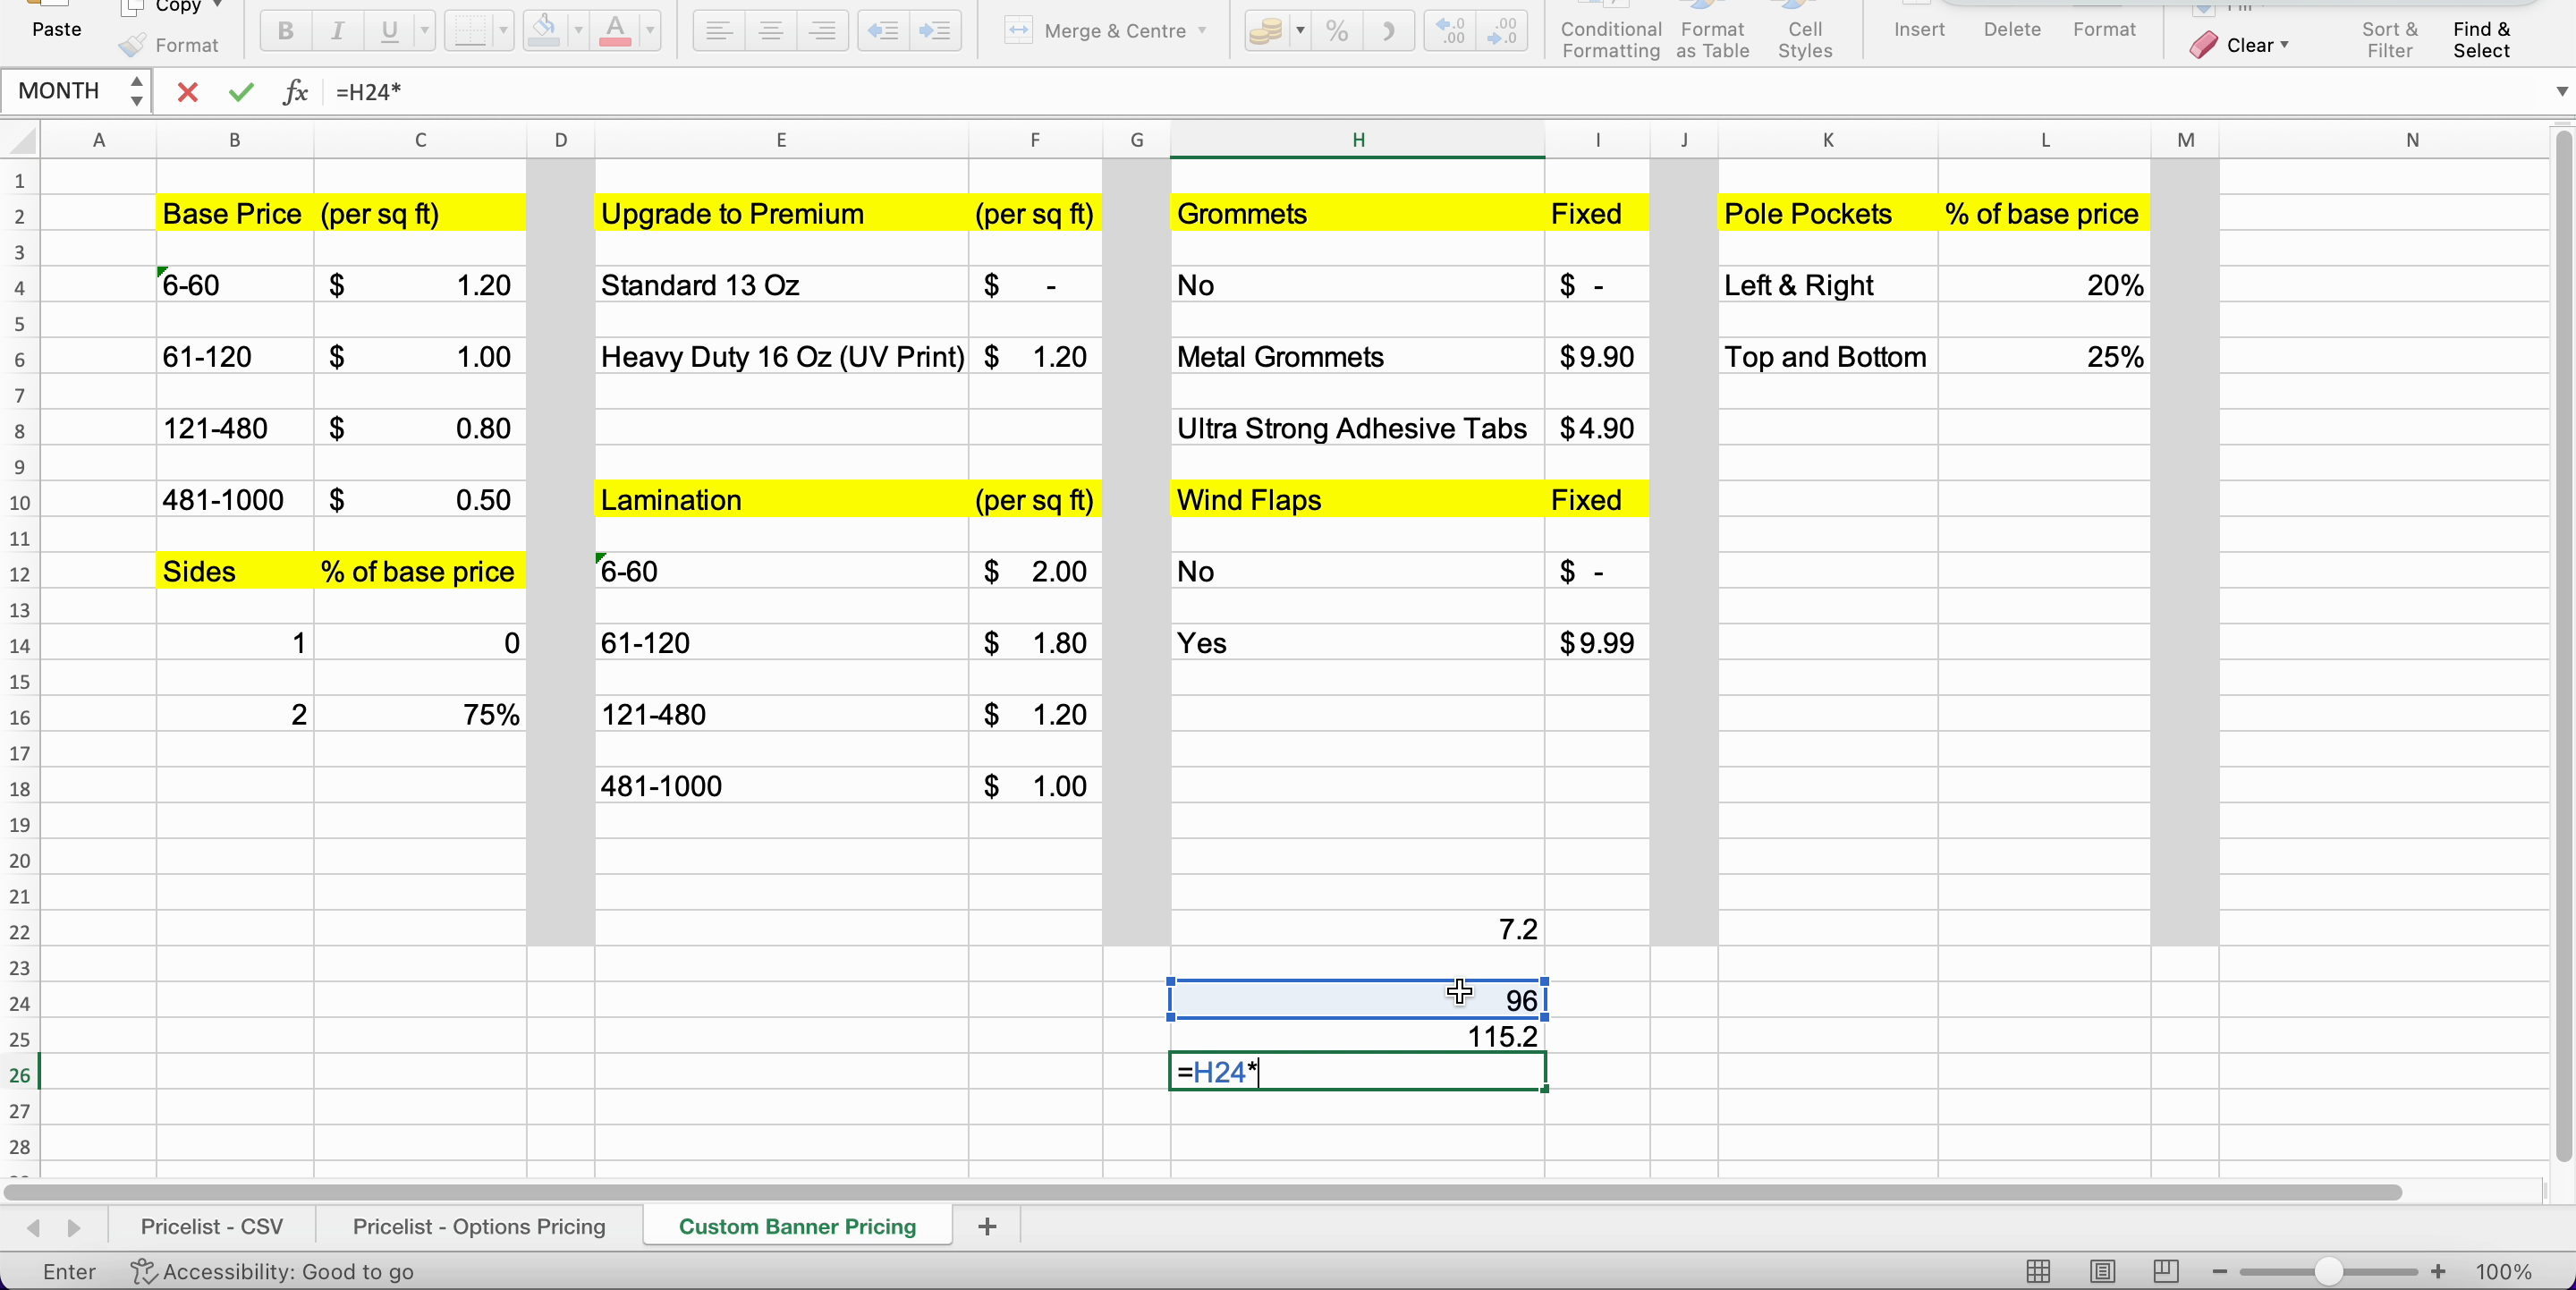Switch to Pricelist - CSV sheet tab

(x=212, y=1226)
